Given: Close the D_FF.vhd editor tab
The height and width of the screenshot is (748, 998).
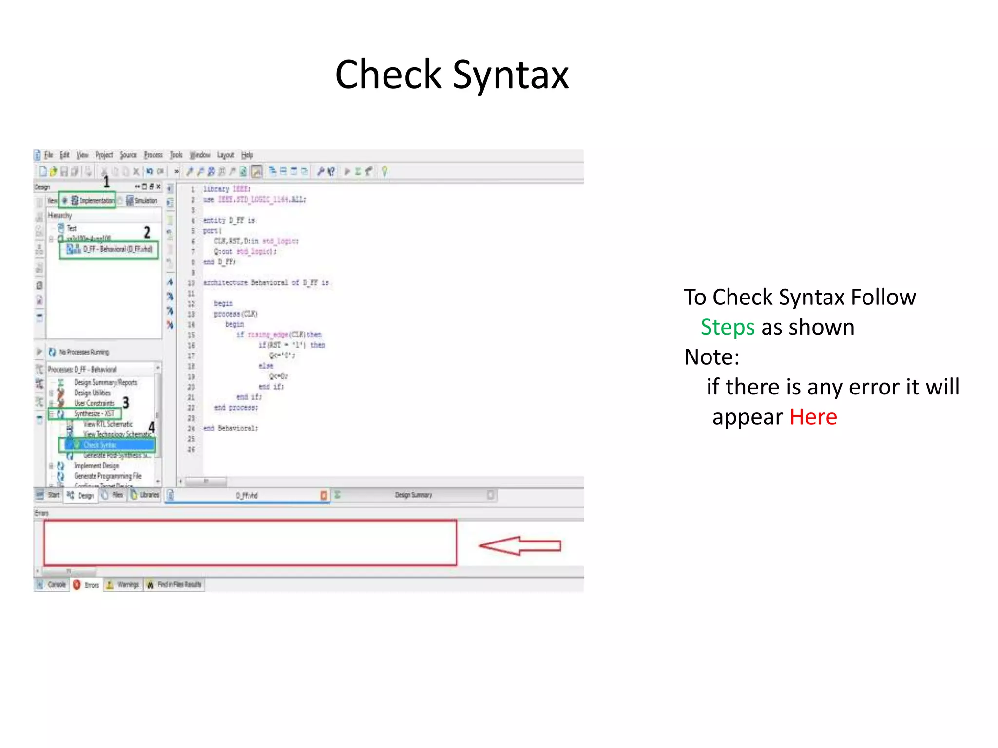Looking at the screenshot, I should coord(324,495).
